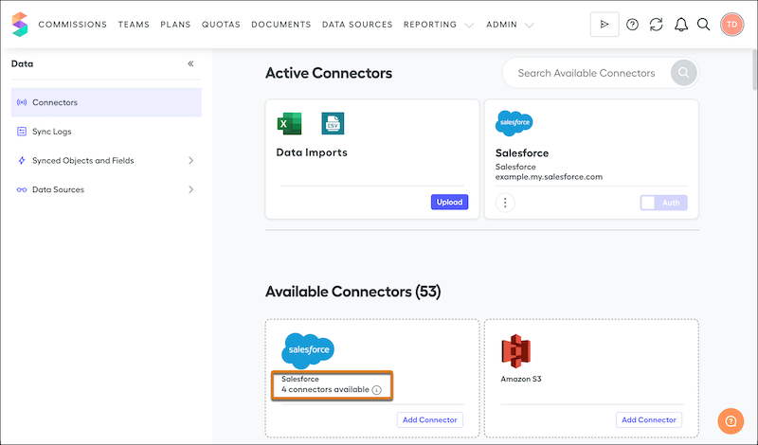The width and height of the screenshot is (758, 445).
Task: Click the Data Imports title
Action: pos(312,152)
